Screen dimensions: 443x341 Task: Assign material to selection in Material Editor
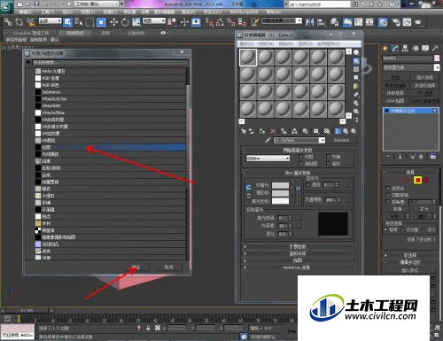tap(261, 131)
